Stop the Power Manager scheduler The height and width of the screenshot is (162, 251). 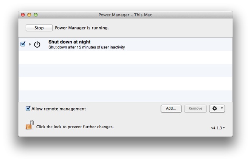coord(39,28)
